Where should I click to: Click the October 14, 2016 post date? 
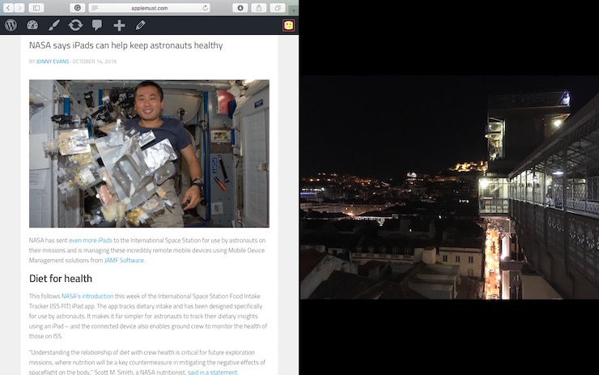point(95,62)
